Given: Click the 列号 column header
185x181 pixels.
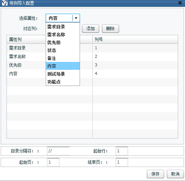Looking at the screenshot, I should [x=135, y=39].
